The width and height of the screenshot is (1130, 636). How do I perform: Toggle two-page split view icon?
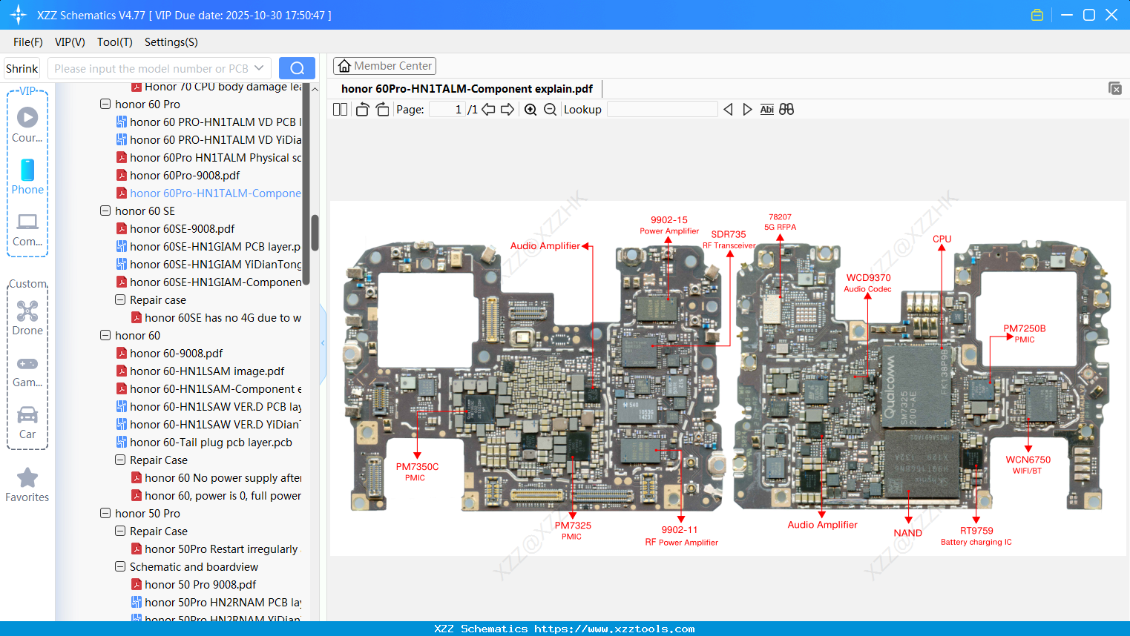tap(341, 110)
